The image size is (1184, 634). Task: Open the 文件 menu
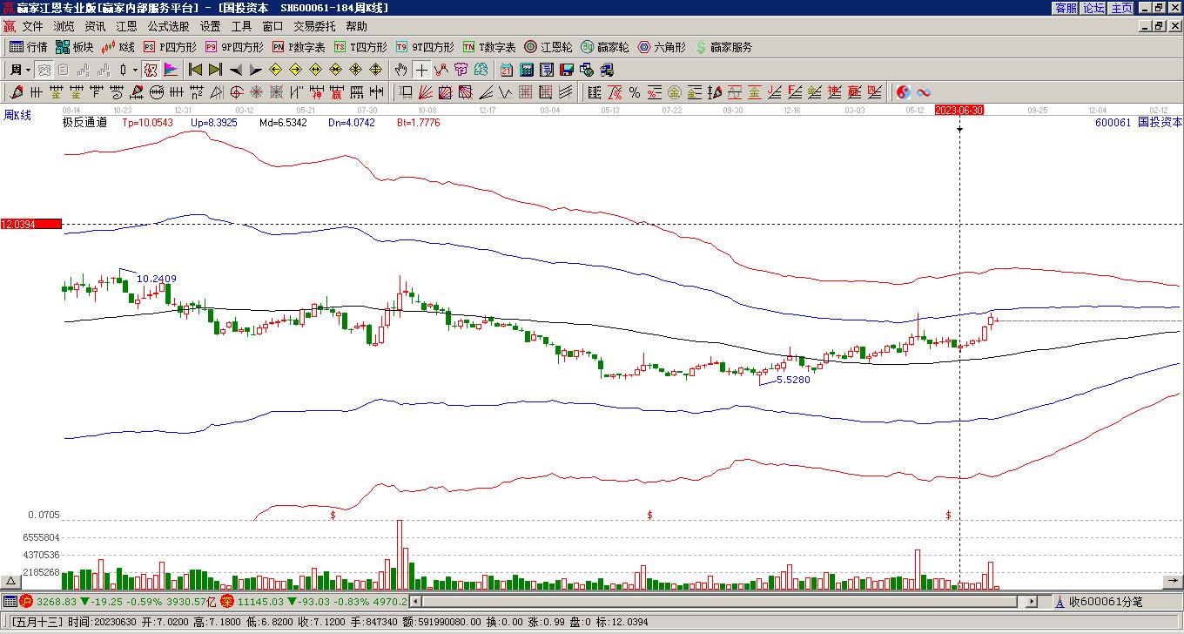pos(32,26)
